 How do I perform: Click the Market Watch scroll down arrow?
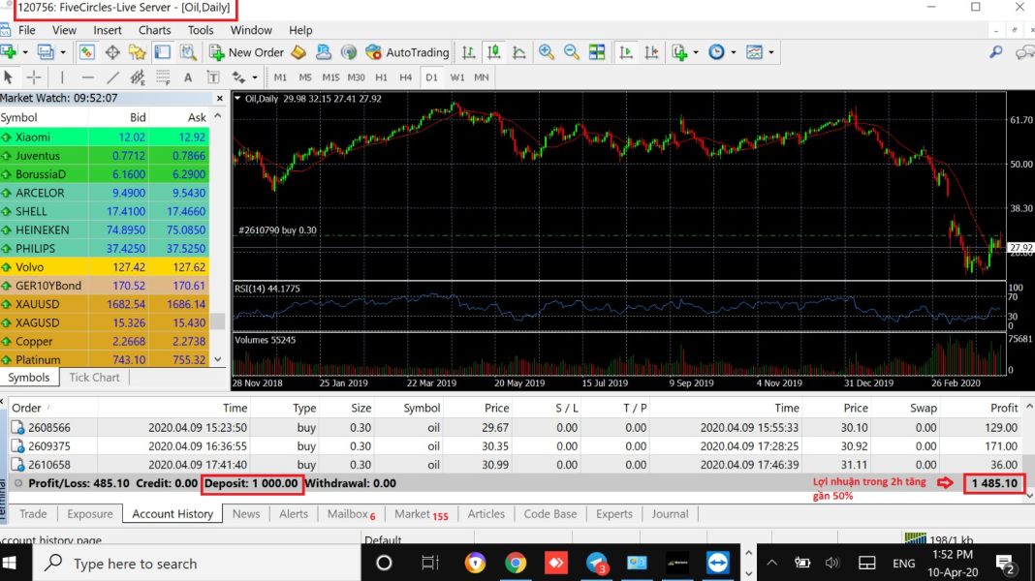pos(218,360)
